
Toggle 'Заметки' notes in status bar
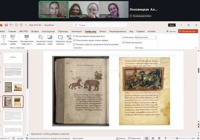pos(121,138)
